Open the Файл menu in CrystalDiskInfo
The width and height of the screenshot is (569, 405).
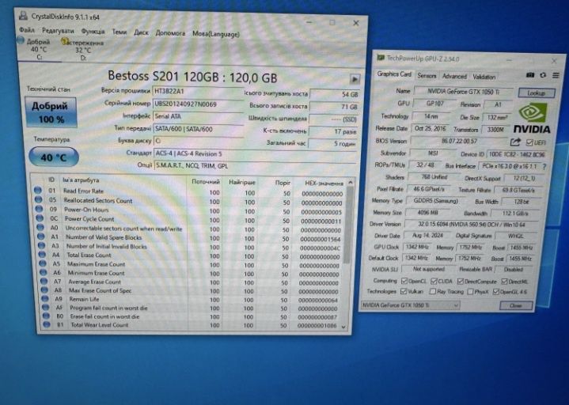27,30
